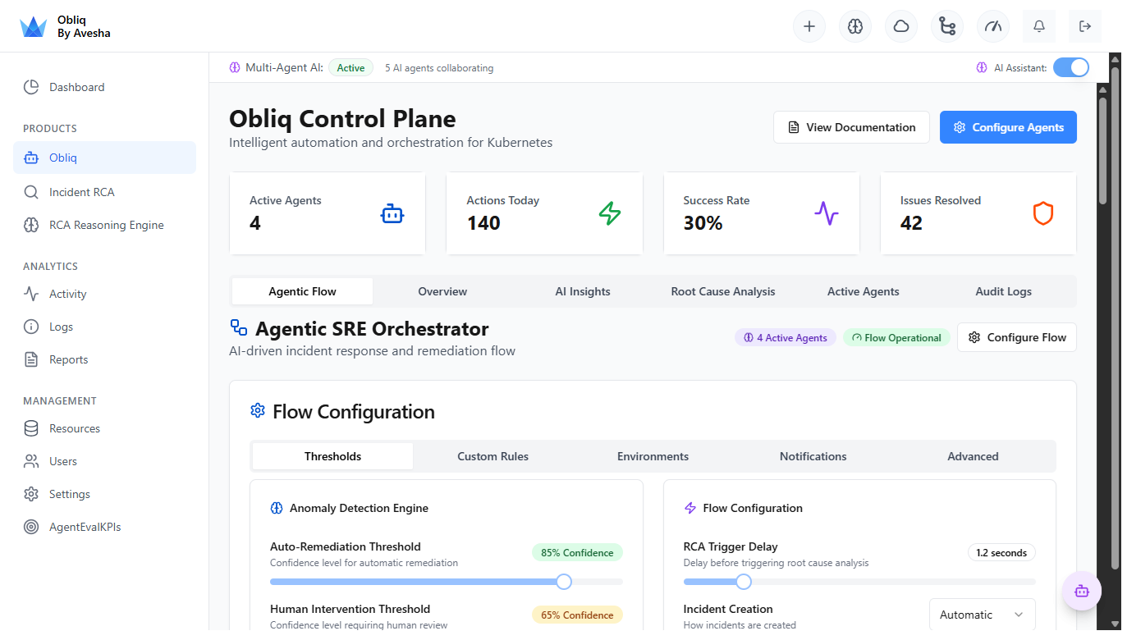Click the Agentic SRE Orchestrator flow icon
Viewport: 1127px width, 640px height.
239,328
